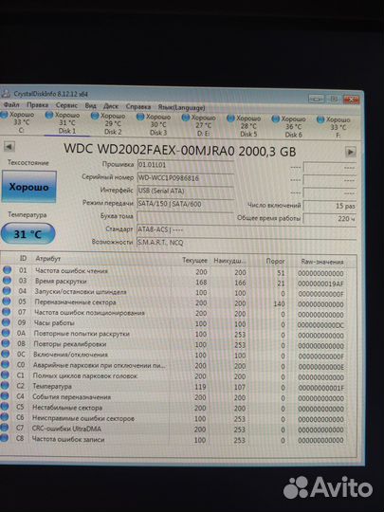
Task: Click the empty Буква тома field
Action: [185, 216]
